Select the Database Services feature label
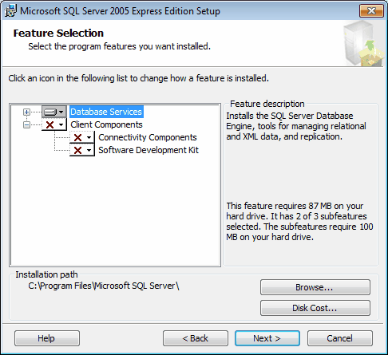Viewport: 388px width, 355px height. pos(106,112)
